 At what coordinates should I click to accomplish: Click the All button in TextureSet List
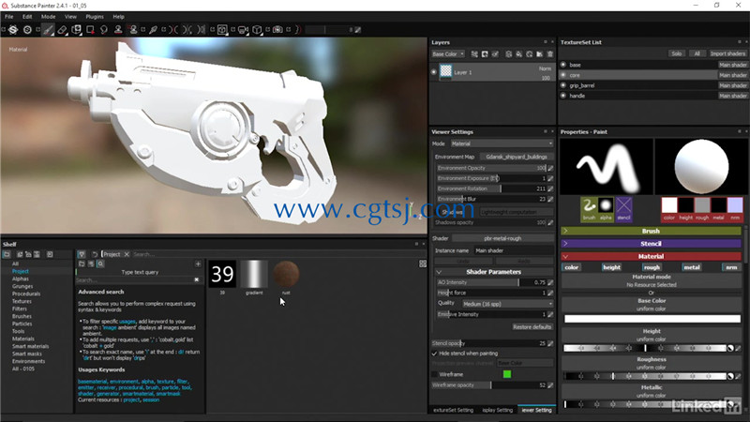(697, 53)
